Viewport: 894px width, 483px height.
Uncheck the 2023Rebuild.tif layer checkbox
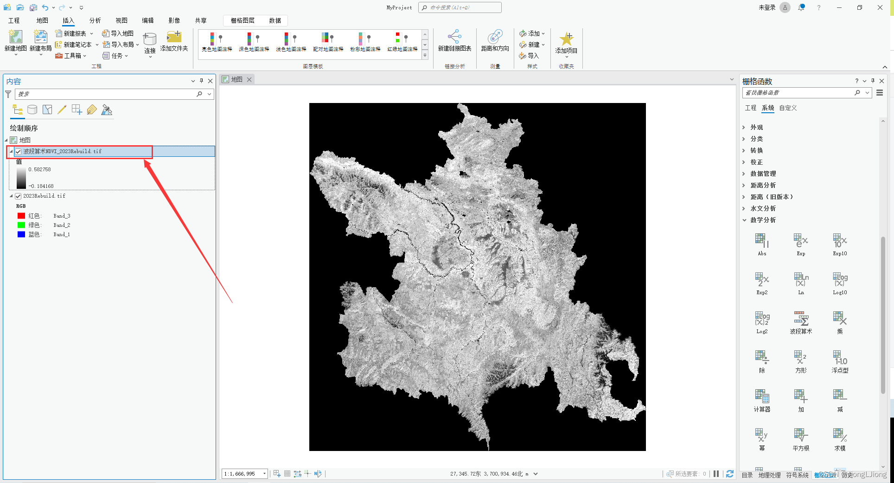[18, 196]
